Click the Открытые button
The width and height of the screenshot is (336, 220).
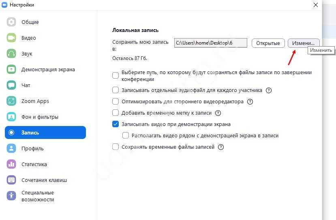pyautogui.click(x=268, y=43)
